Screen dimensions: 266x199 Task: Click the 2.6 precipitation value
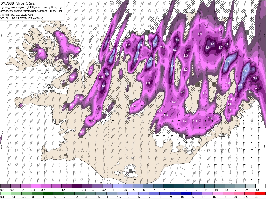[x=101, y=77]
